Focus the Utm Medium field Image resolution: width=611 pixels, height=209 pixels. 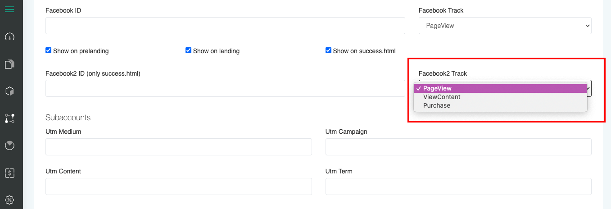[179, 147]
